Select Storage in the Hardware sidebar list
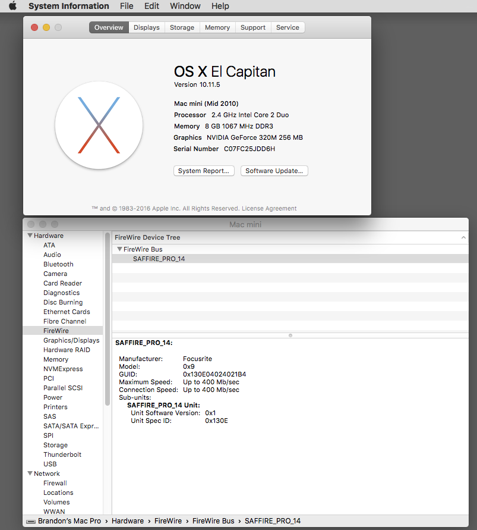 [56, 445]
